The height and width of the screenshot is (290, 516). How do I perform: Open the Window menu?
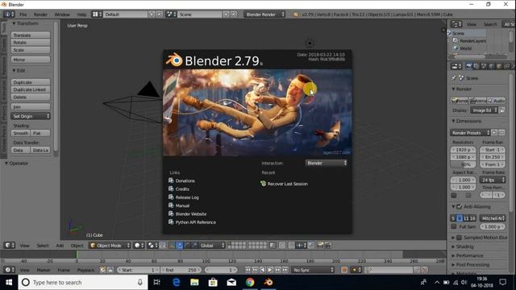click(x=62, y=14)
